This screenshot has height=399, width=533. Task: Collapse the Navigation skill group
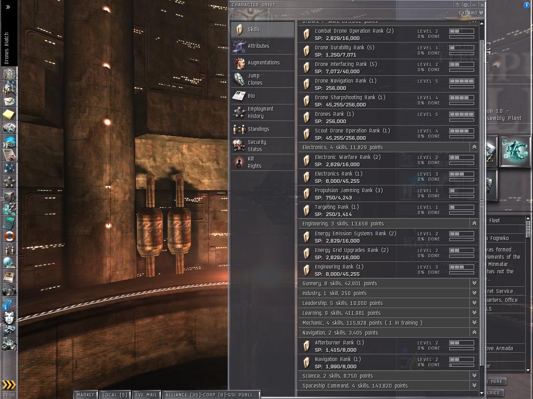pos(474,332)
